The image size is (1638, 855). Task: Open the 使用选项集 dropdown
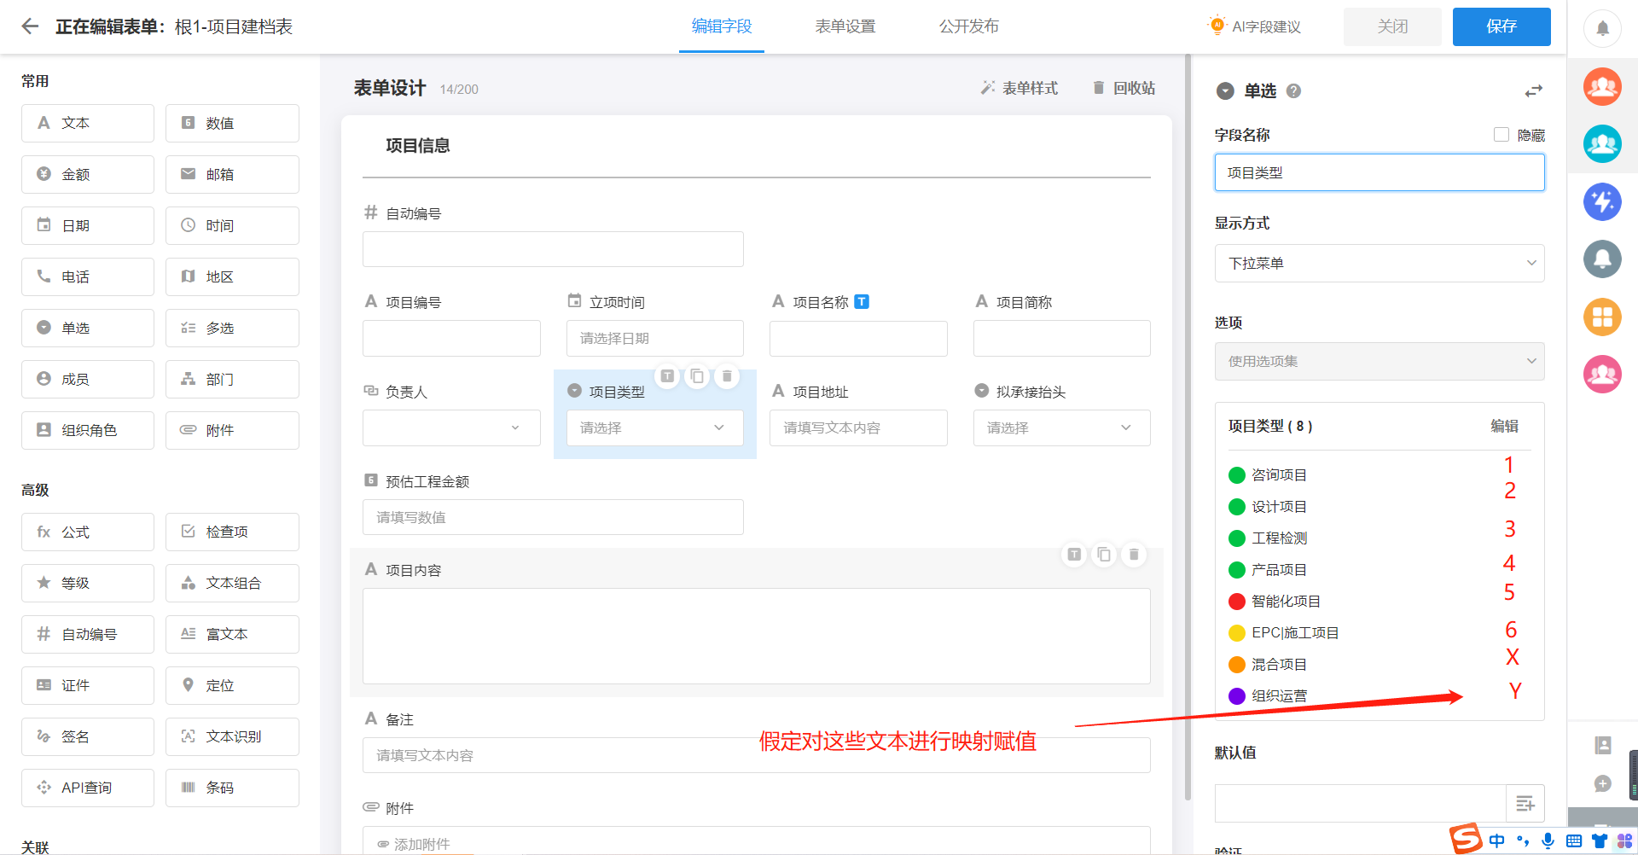coord(1379,361)
